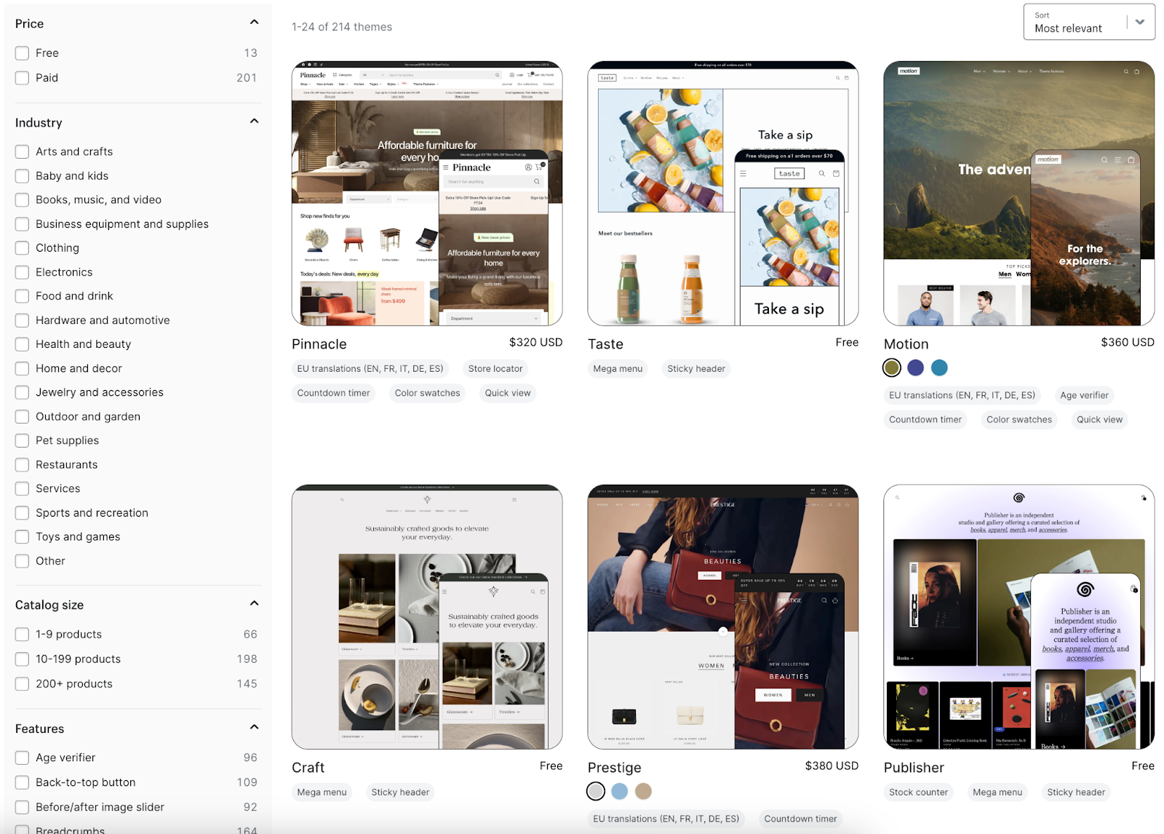Image resolution: width=1164 pixels, height=834 pixels.
Task: Tick the Pet supplies checkbox
Action: coord(22,440)
